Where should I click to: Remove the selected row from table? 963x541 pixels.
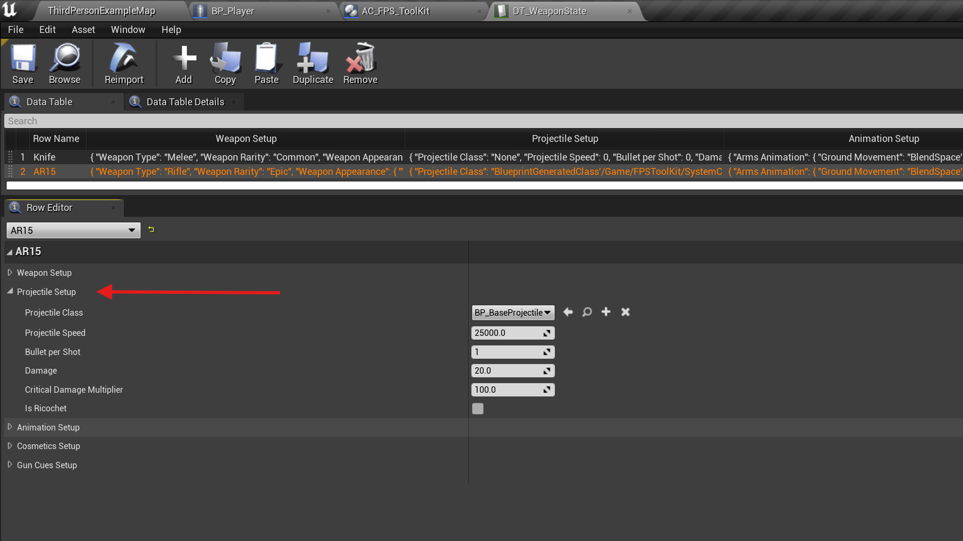pos(360,64)
